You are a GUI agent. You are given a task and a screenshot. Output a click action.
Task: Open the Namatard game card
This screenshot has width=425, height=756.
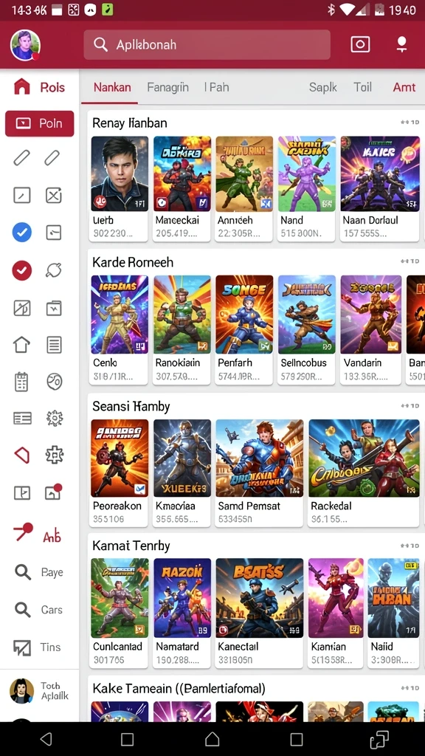182,613
